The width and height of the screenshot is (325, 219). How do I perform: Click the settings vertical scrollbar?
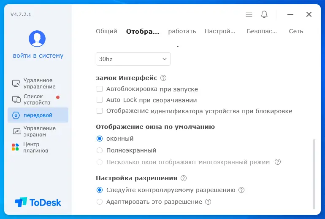click(314, 174)
